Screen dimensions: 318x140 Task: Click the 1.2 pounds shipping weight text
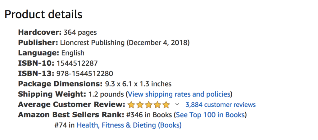106,94
